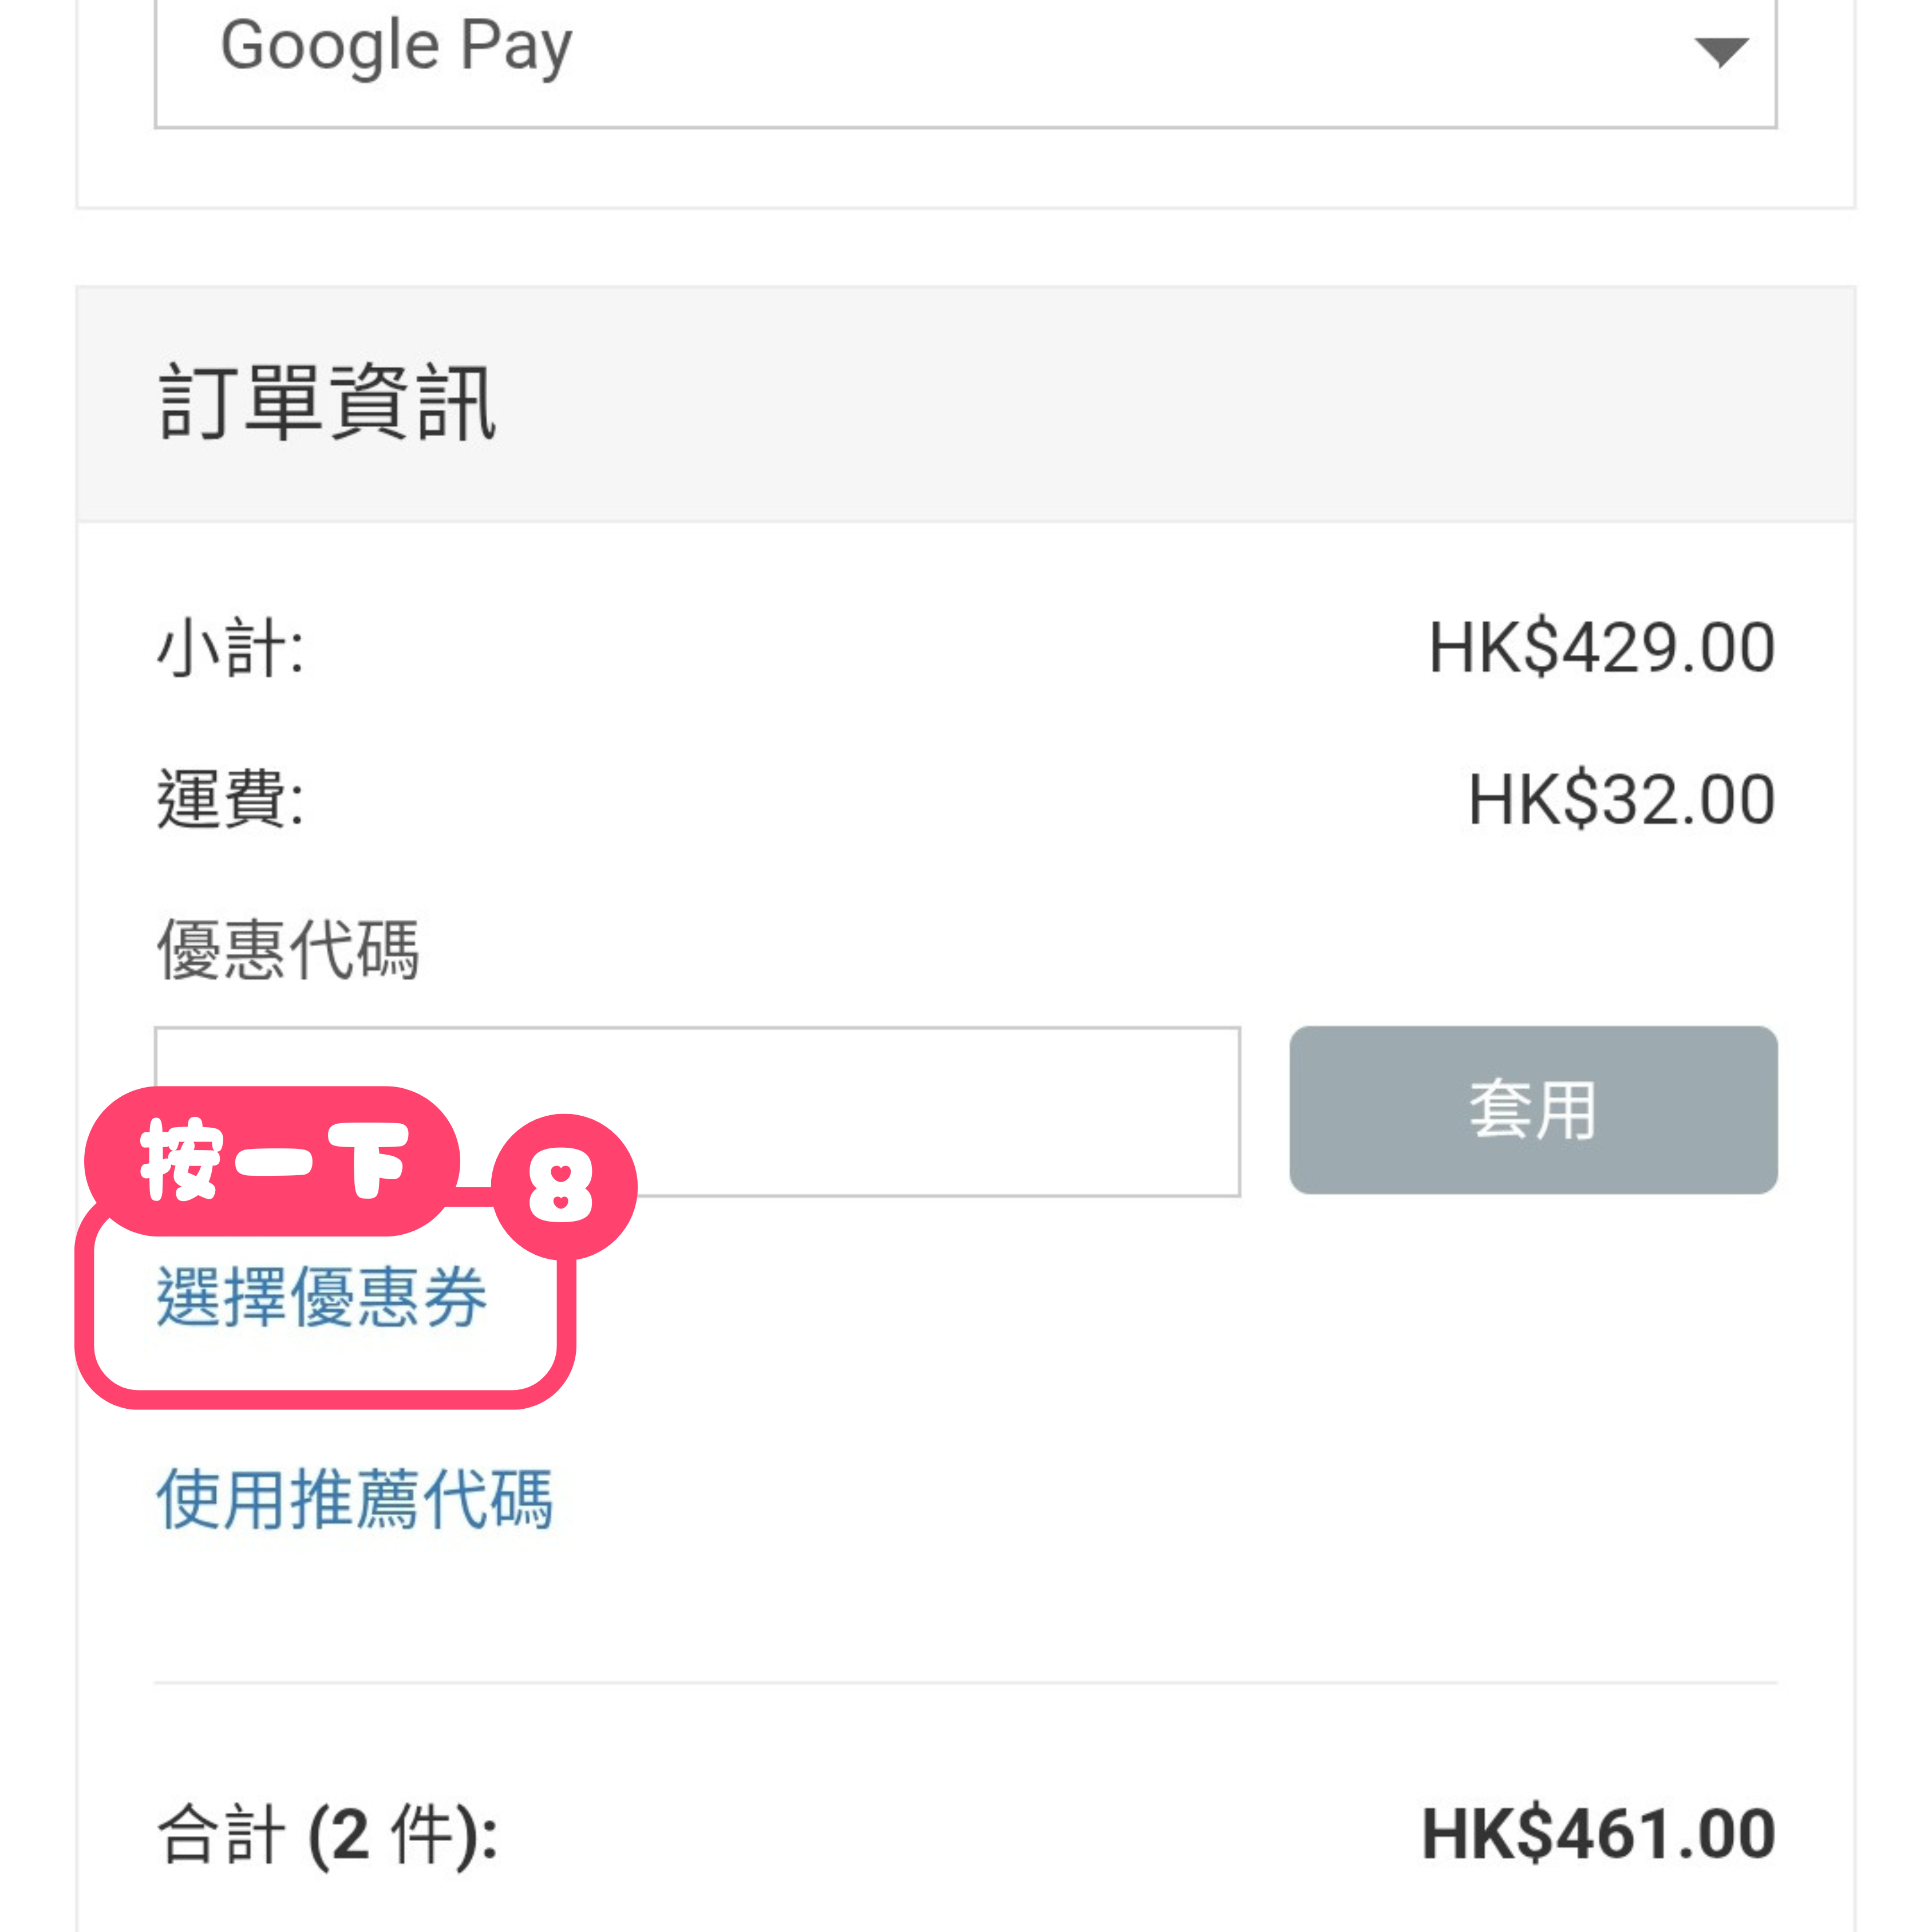Click the 優惠代碼 label text
The width and height of the screenshot is (1932, 1932).
point(288,949)
